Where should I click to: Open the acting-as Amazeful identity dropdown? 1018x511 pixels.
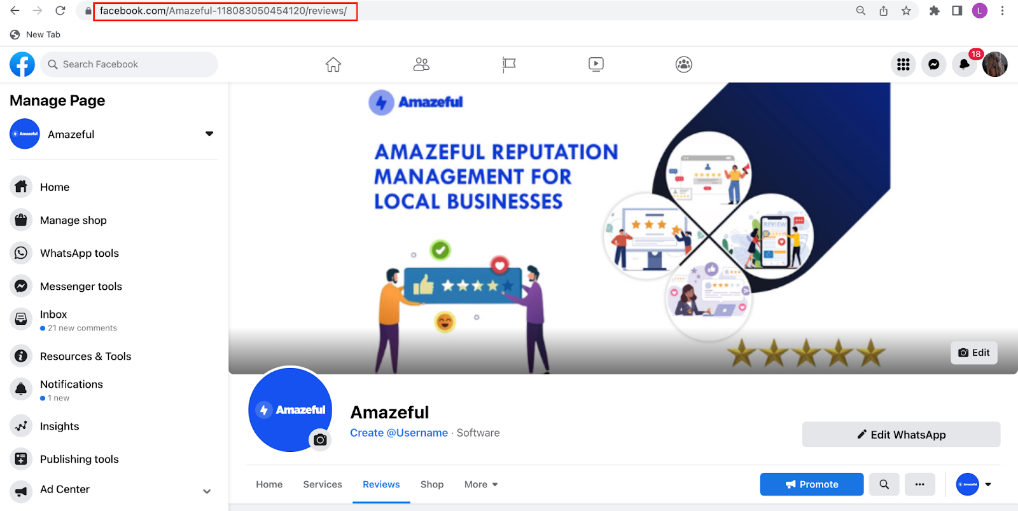[x=974, y=484]
